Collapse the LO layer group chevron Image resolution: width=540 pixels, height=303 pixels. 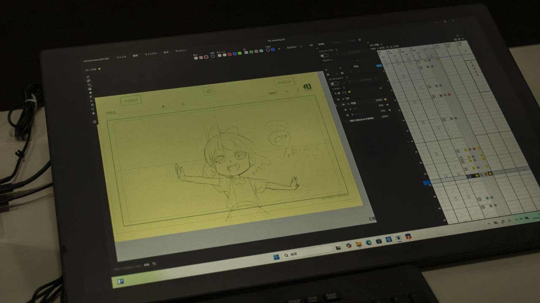(x=343, y=99)
